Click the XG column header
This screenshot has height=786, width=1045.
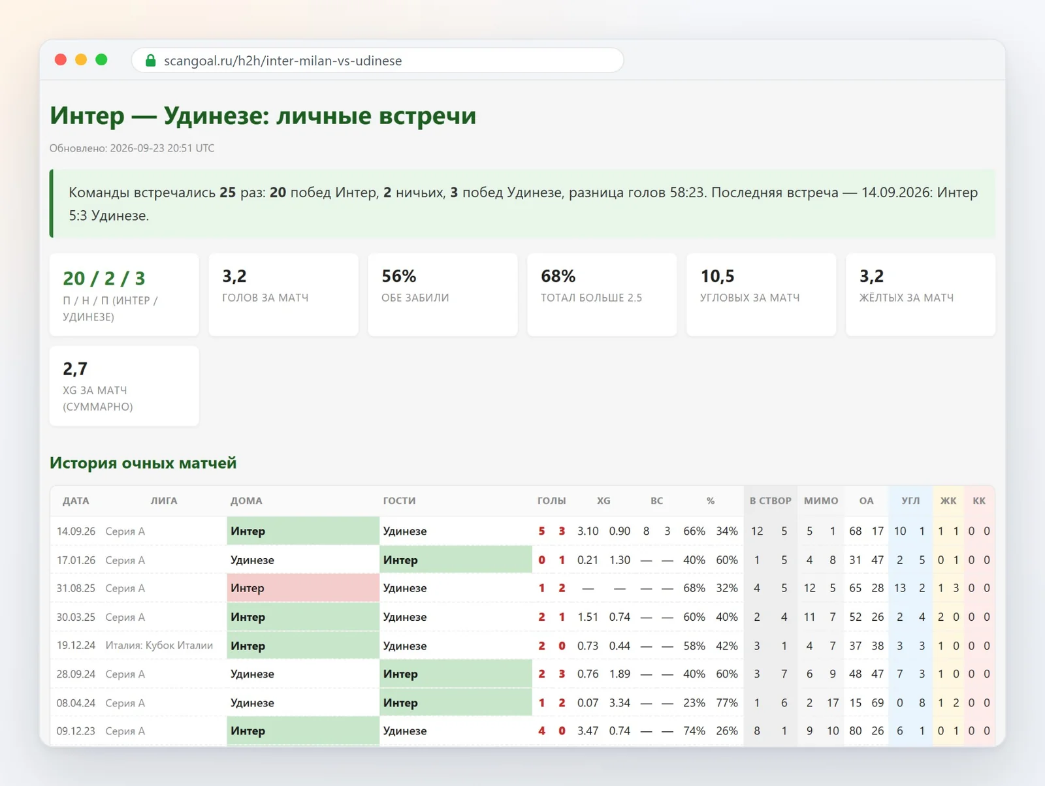click(x=603, y=501)
